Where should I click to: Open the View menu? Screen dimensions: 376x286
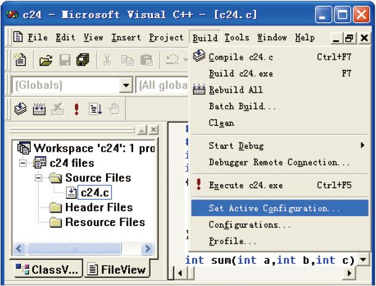pyautogui.click(x=93, y=38)
